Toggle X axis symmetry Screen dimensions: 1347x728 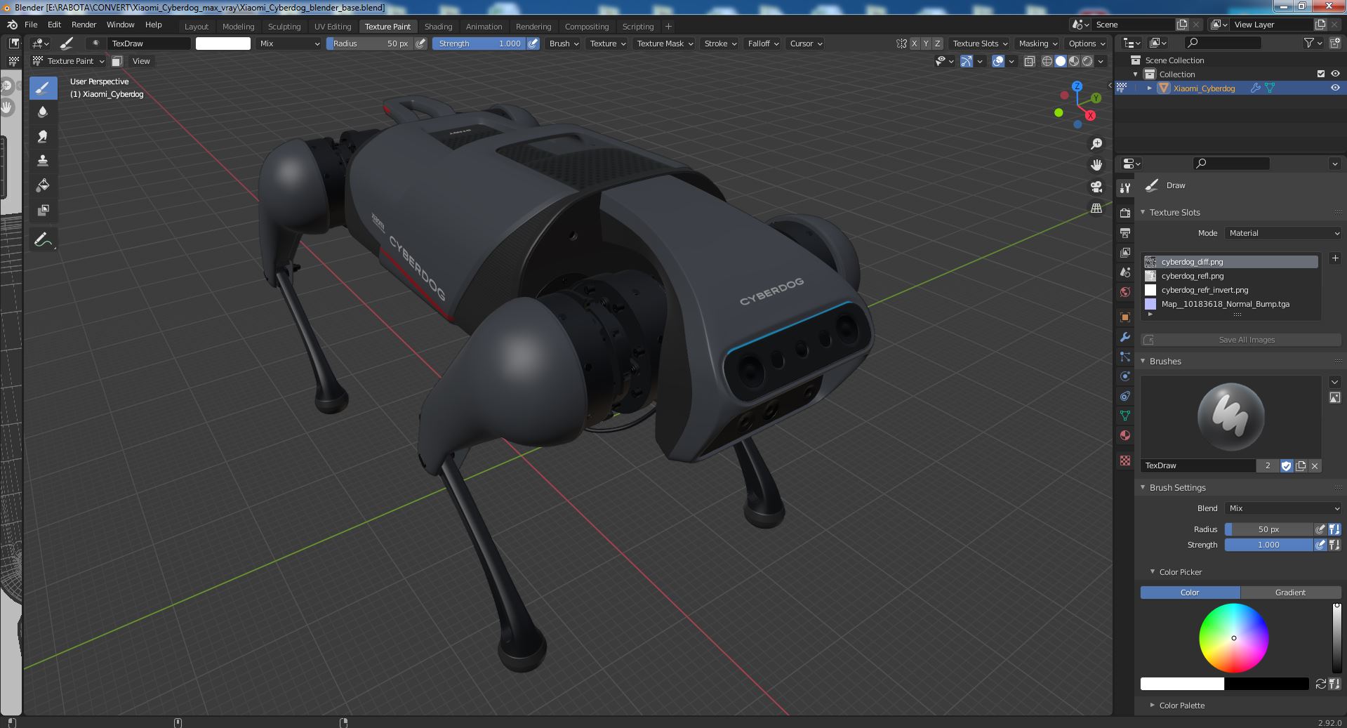click(914, 44)
